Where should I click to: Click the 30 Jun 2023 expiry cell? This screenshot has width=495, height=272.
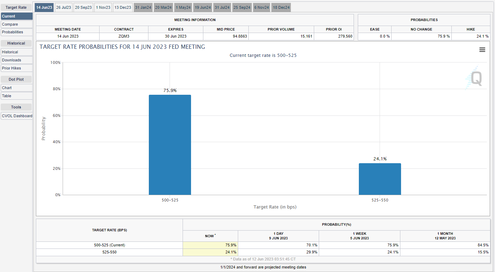point(176,36)
